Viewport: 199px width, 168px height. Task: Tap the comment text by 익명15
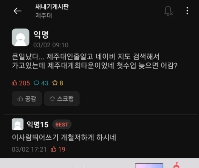[64, 137]
